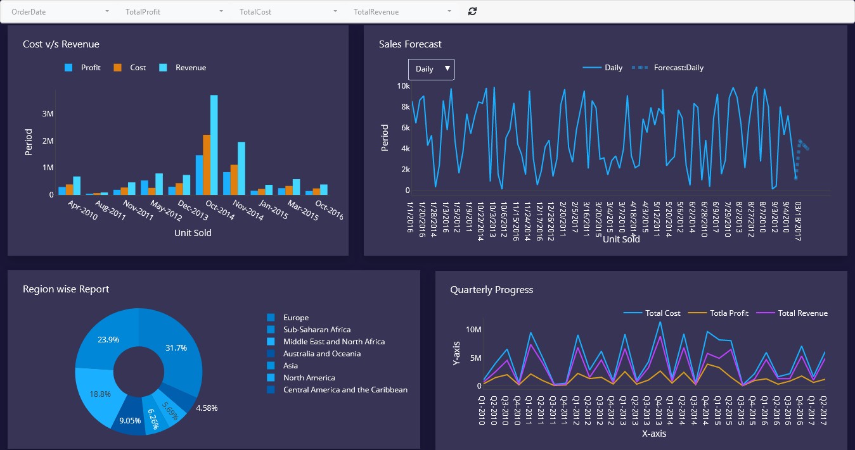Toggle the Totla Profit legend entry
Viewport: 855px width, 450px height.
[x=719, y=313]
